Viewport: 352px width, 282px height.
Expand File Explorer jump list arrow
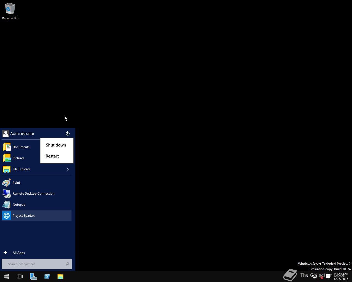click(68, 169)
